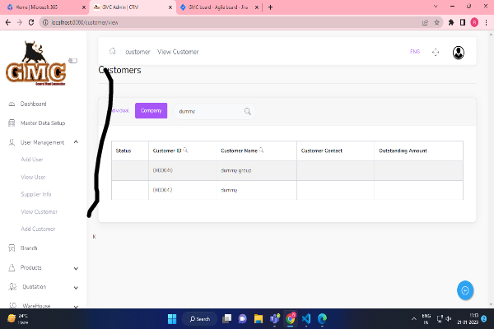
Task: Click the search magnifier in search box
Action: click(x=248, y=111)
